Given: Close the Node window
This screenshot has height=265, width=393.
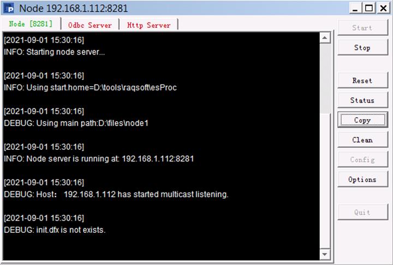Looking at the screenshot, I should coord(383,8).
